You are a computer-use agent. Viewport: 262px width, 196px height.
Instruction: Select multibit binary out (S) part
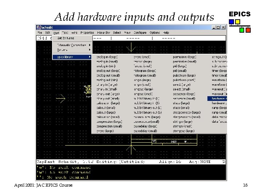tap(147, 113)
